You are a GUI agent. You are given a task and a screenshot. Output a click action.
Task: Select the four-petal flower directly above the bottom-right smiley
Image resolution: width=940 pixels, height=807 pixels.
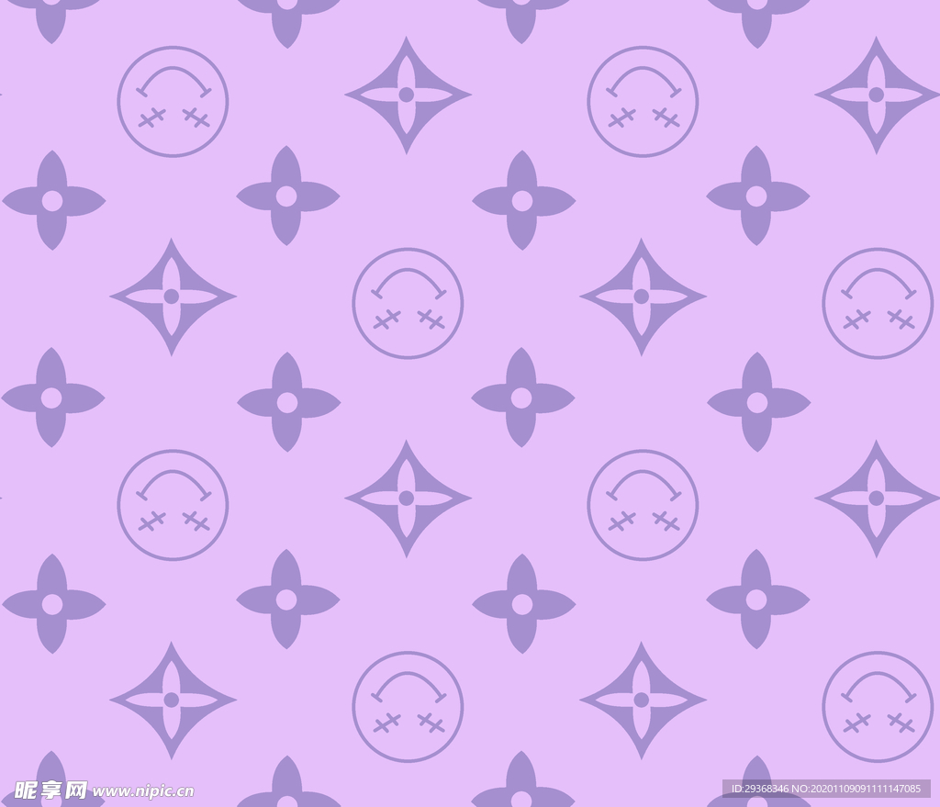pos(756,600)
